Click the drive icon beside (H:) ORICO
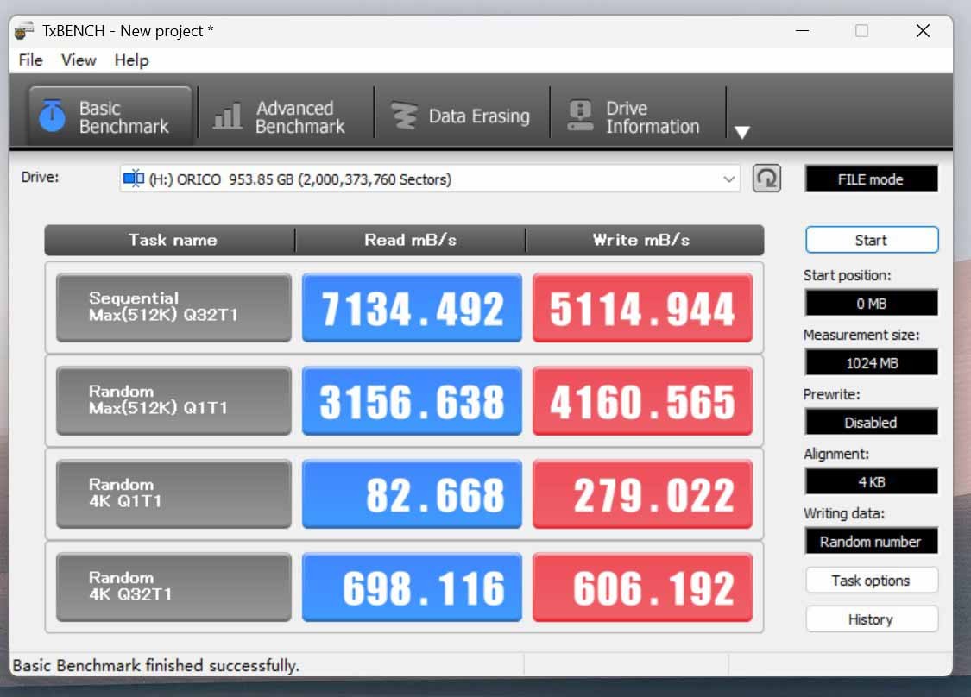Viewport: 971px width, 697px height. 134,179
